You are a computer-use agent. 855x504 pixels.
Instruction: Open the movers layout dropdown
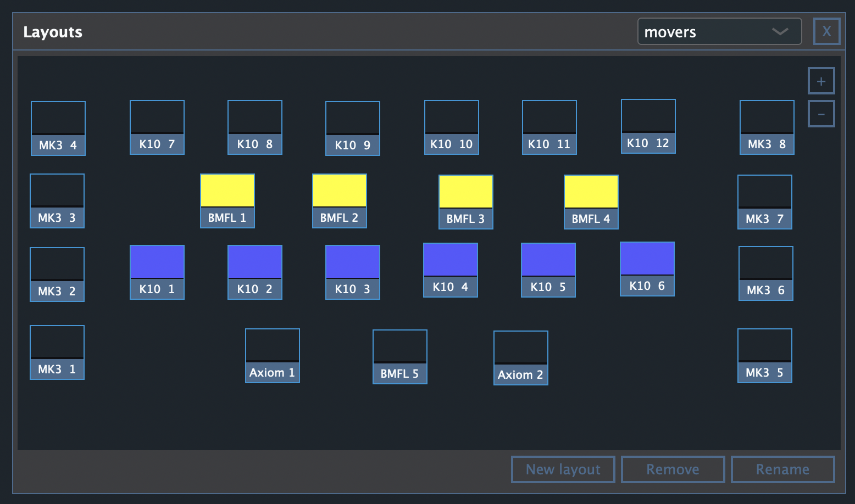(719, 32)
